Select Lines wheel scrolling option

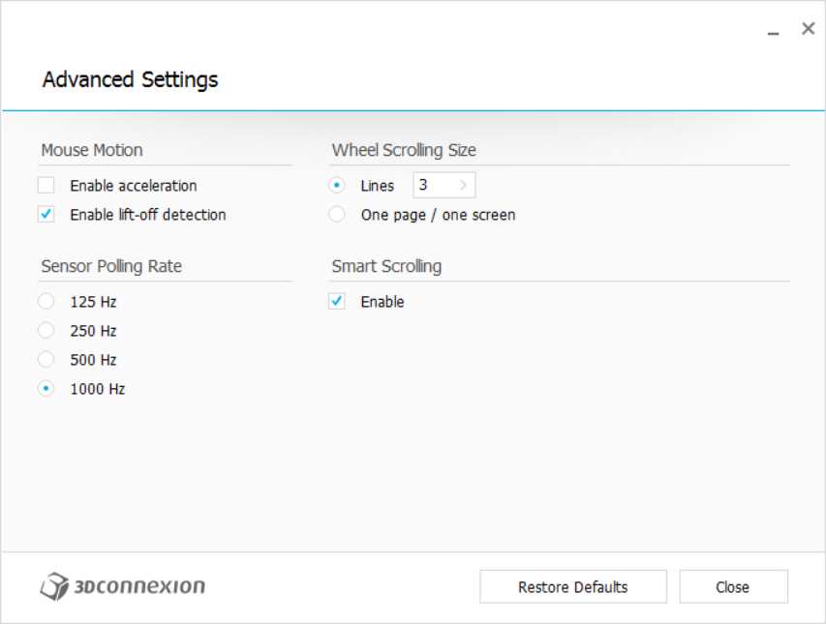point(337,186)
